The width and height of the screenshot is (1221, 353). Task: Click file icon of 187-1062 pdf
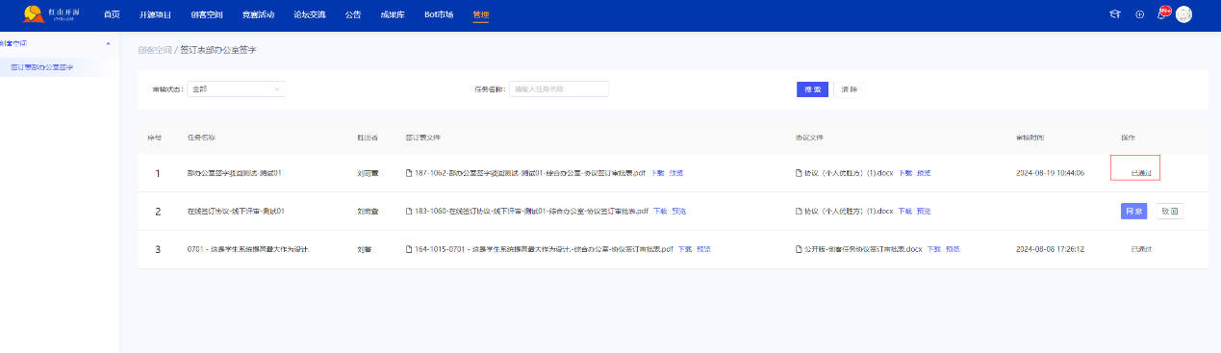pyautogui.click(x=409, y=173)
